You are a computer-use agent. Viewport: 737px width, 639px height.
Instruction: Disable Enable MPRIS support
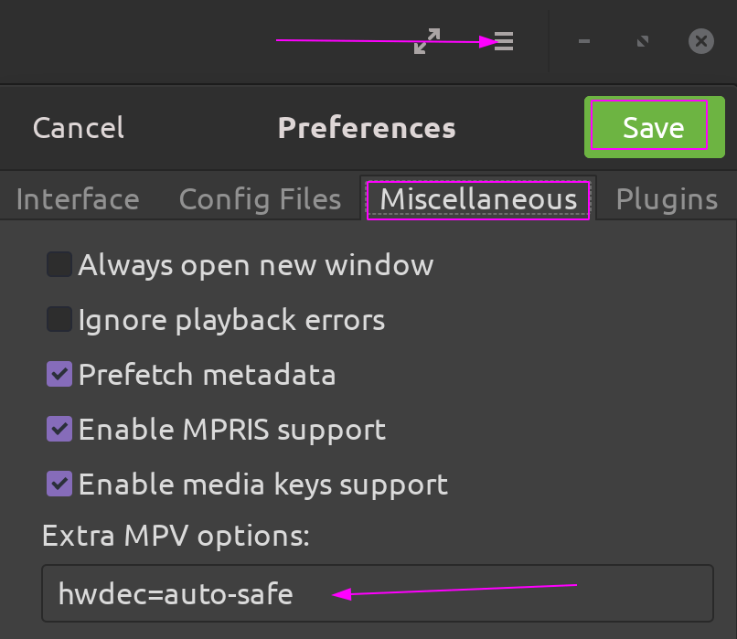point(59,429)
